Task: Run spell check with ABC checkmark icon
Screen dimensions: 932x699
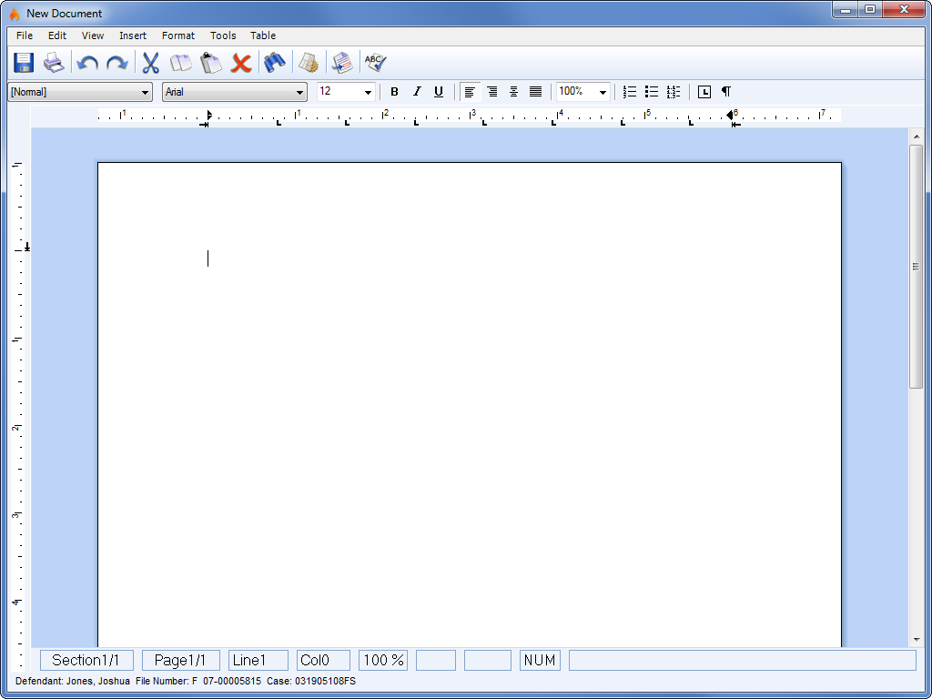Action: coord(376,62)
